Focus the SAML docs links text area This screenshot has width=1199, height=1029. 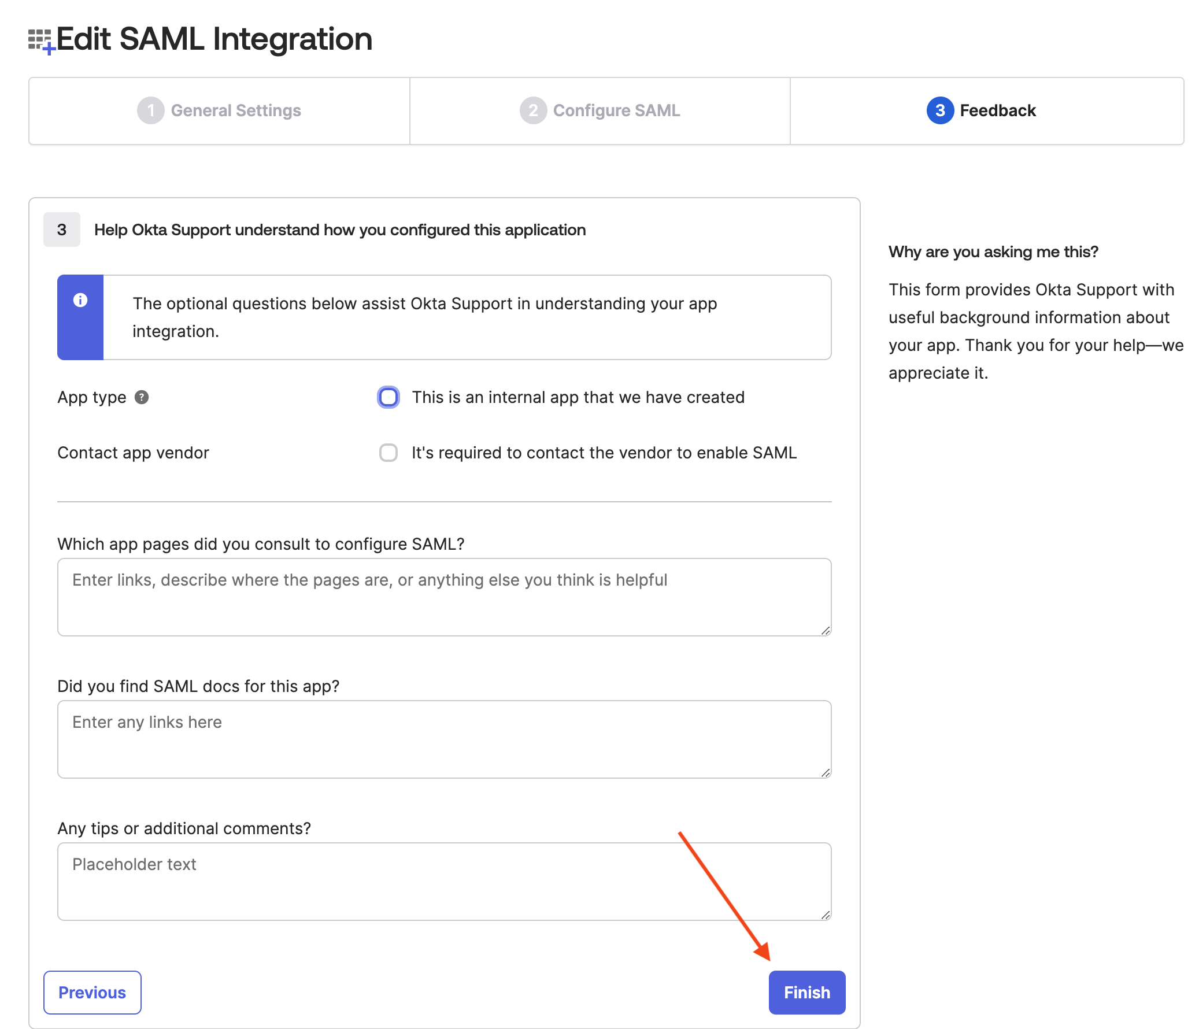pyautogui.click(x=445, y=739)
